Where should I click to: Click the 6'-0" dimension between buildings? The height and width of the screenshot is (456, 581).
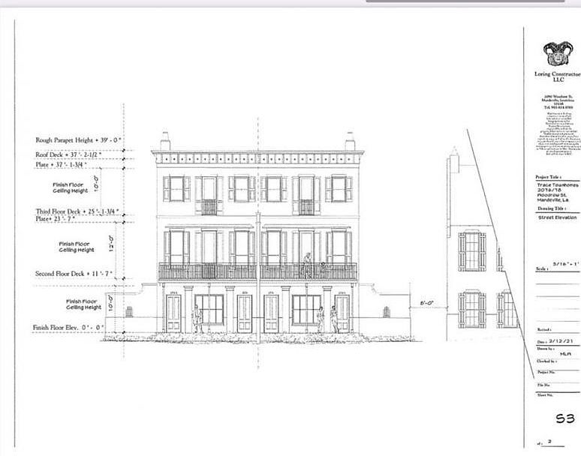[427, 303]
